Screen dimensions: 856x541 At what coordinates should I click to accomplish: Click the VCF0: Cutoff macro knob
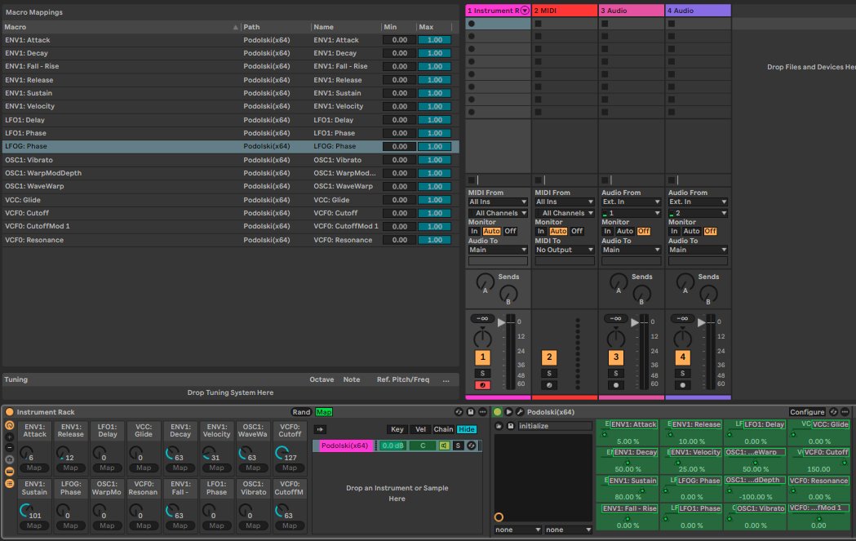pyautogui.click(x=282, y=453)
